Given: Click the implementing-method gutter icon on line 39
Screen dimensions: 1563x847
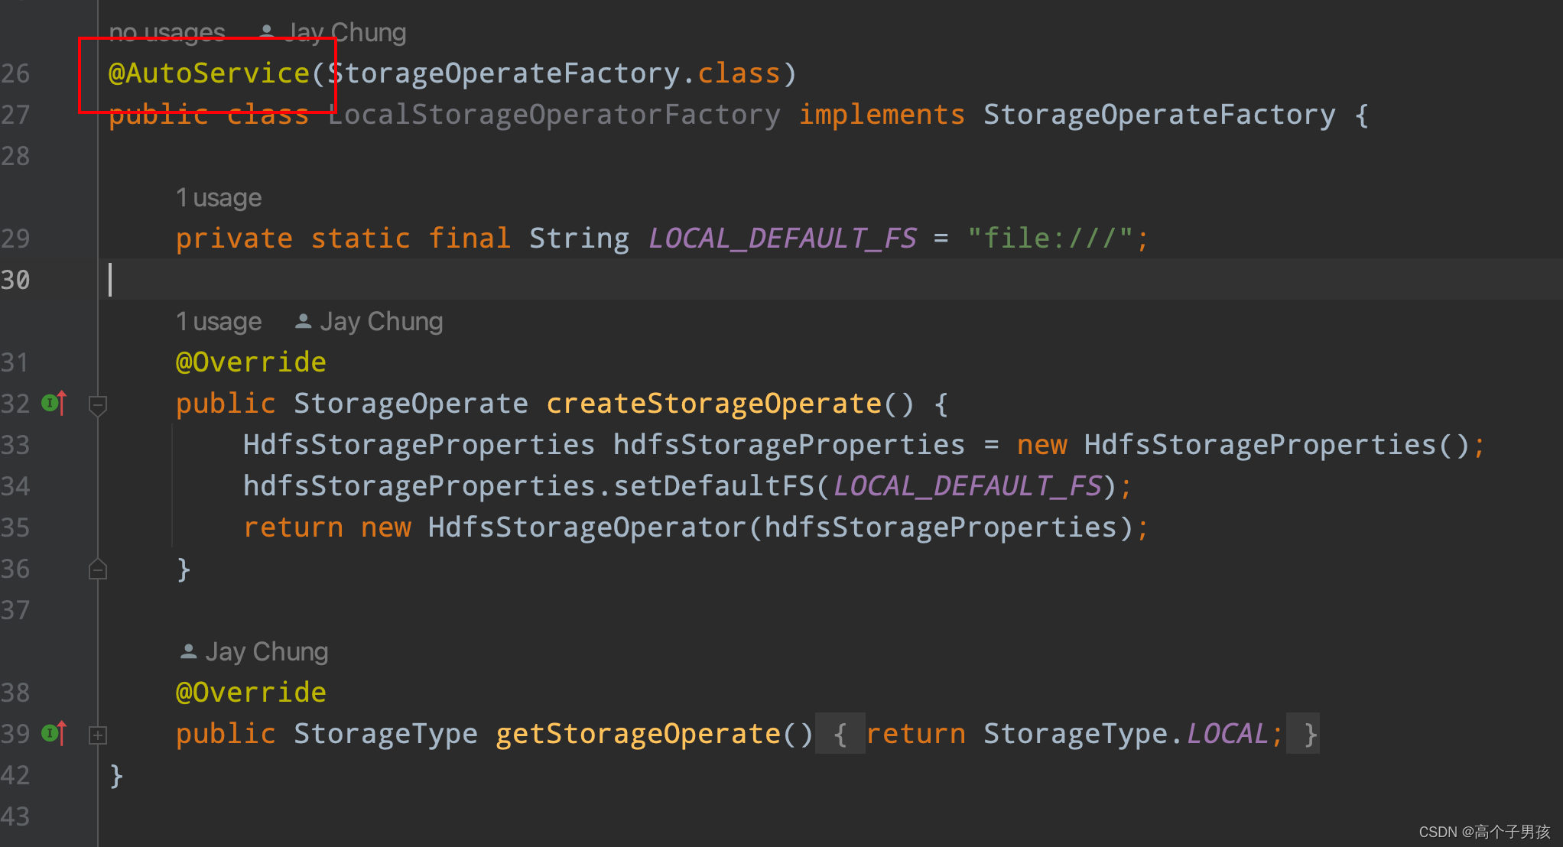Looking at the screenshot, I should [48, 733].
